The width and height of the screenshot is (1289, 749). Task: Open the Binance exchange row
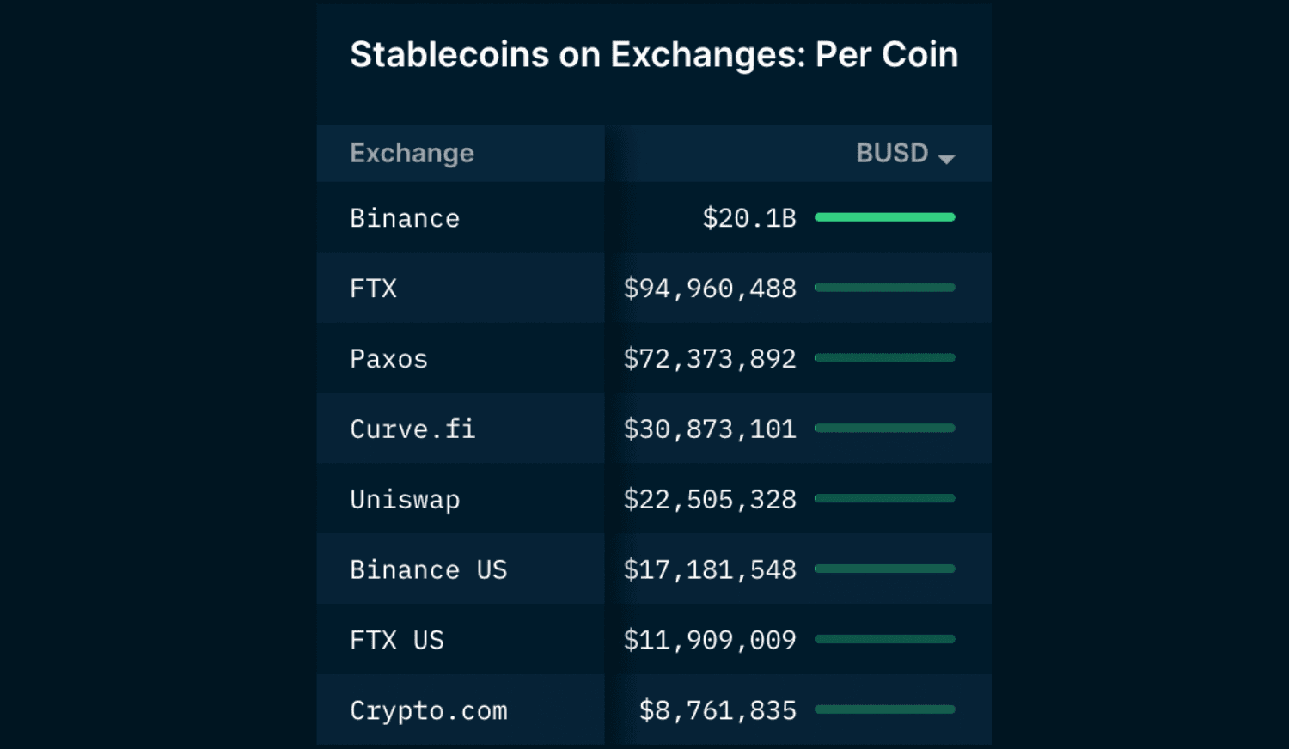405,218
